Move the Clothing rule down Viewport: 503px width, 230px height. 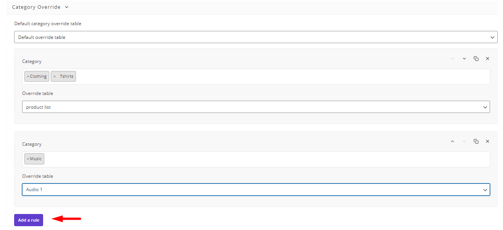click(464, 59)
